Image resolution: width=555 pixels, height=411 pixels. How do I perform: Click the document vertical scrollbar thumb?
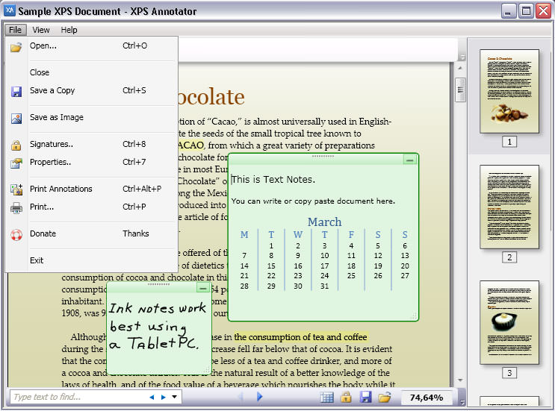pyautogui.click(x=460, y=90)
